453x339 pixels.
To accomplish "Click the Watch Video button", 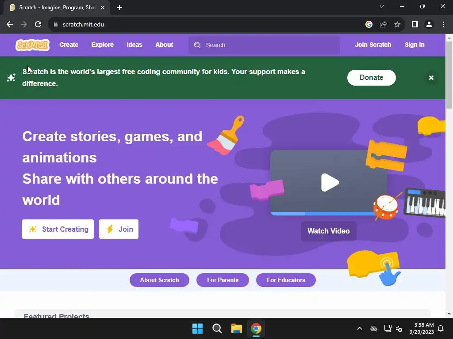I will tap(329, 231).
